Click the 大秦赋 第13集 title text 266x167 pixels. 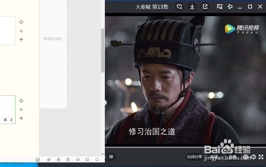pos(152,7)
